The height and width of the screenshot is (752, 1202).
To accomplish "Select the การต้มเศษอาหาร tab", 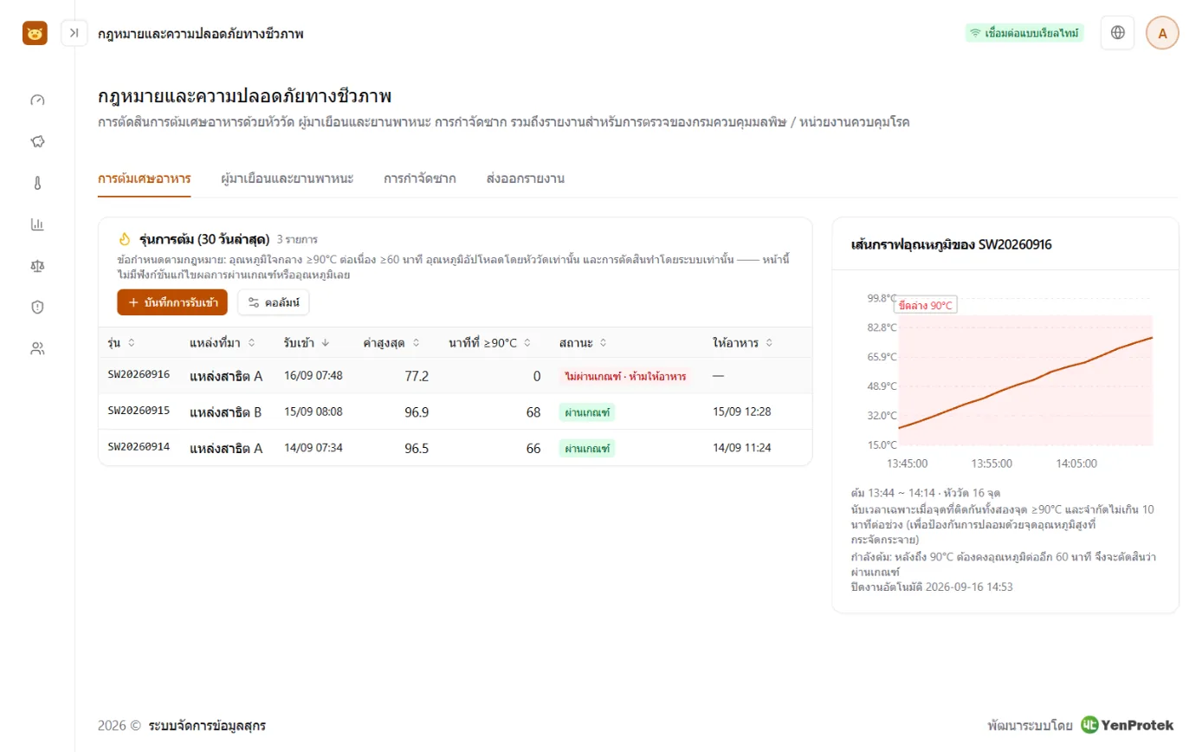I will pyautogui.click(x=145, y=178).
